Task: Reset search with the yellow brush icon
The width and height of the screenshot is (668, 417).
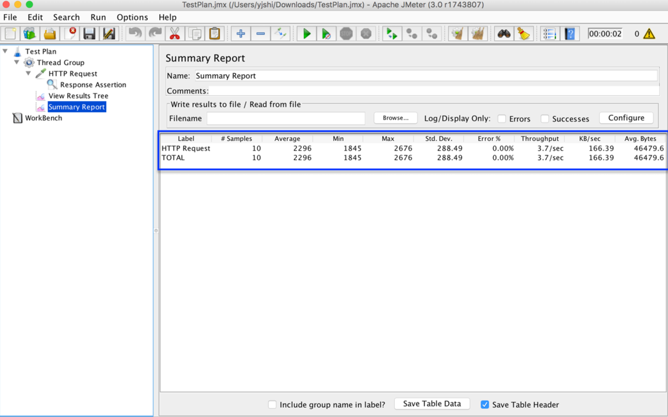Action: click(523, 34)
